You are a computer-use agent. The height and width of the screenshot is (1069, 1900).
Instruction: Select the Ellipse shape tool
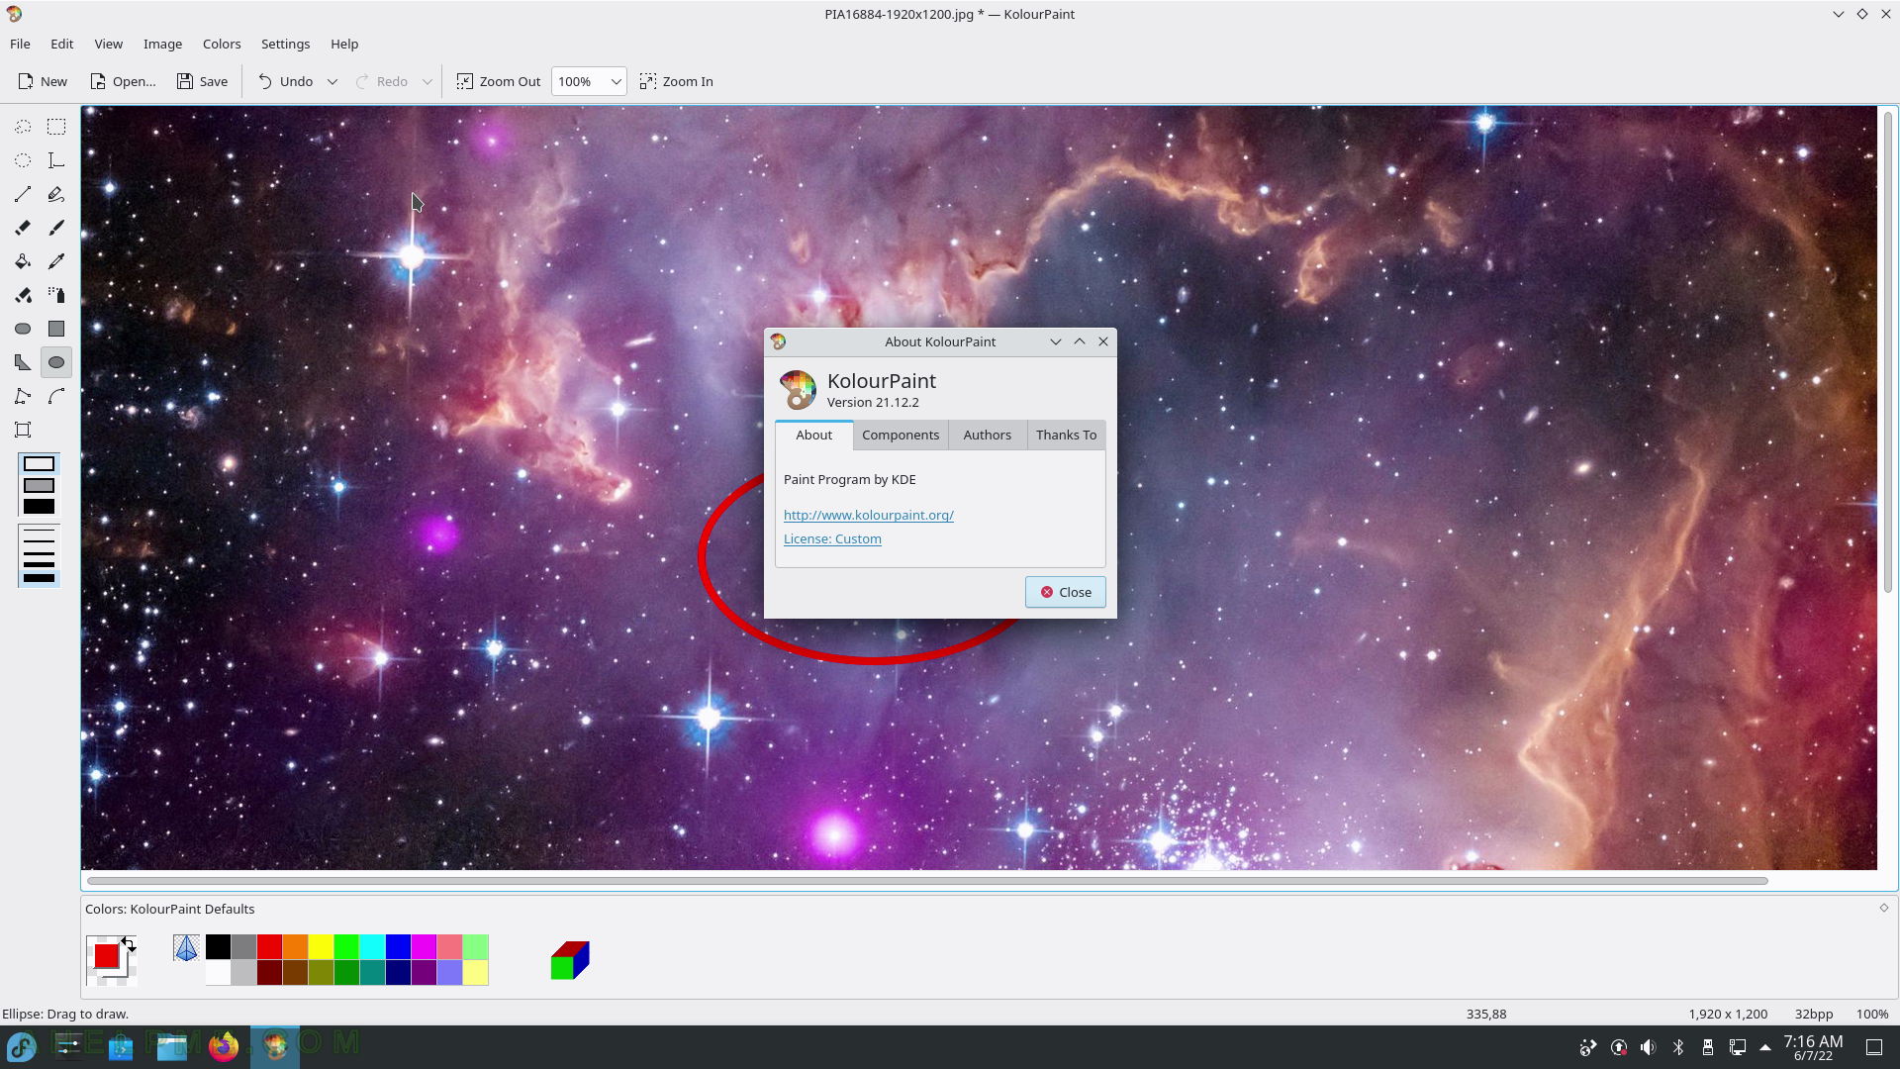pos(56,362)
